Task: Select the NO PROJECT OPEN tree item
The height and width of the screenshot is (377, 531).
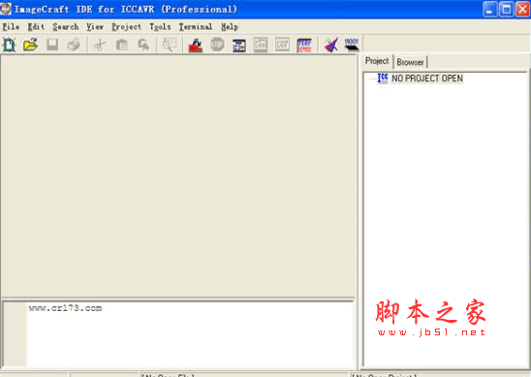Action: point(427,79)
